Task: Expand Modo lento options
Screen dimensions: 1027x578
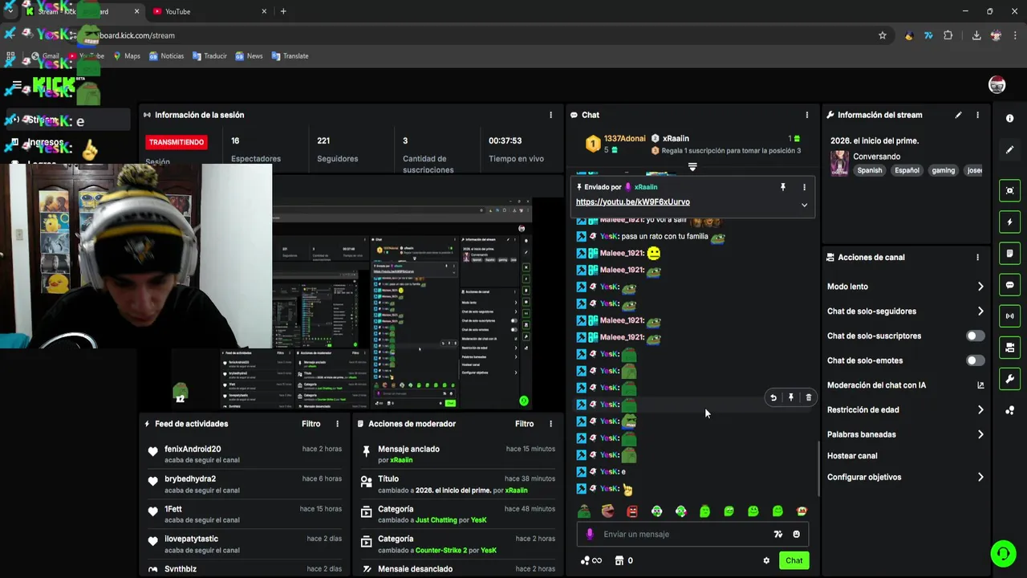Action: point(980,287)
